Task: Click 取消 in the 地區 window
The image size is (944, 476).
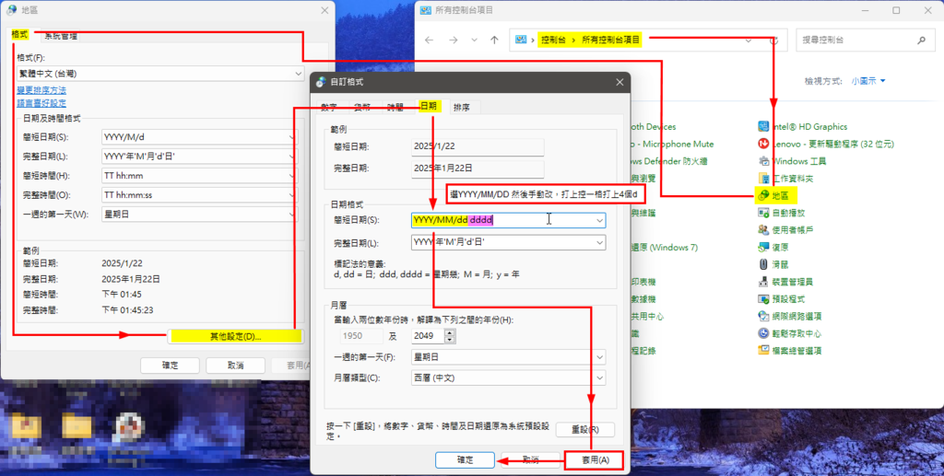Action: (235, 366)
